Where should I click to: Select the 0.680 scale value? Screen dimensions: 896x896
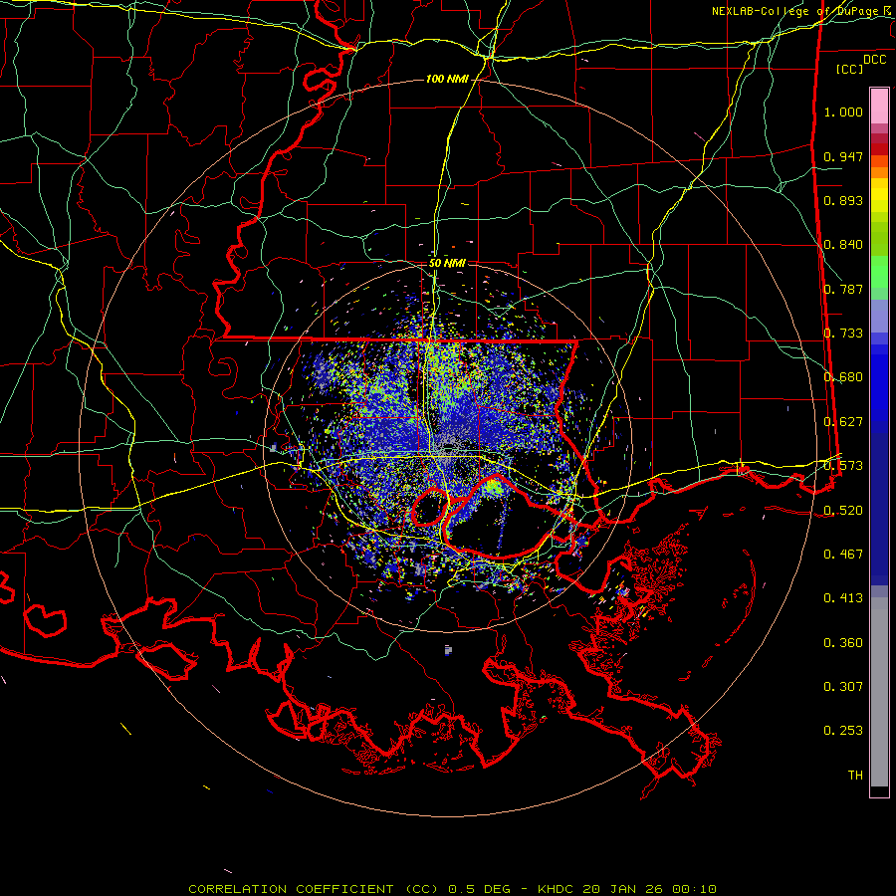coord(843,377)
